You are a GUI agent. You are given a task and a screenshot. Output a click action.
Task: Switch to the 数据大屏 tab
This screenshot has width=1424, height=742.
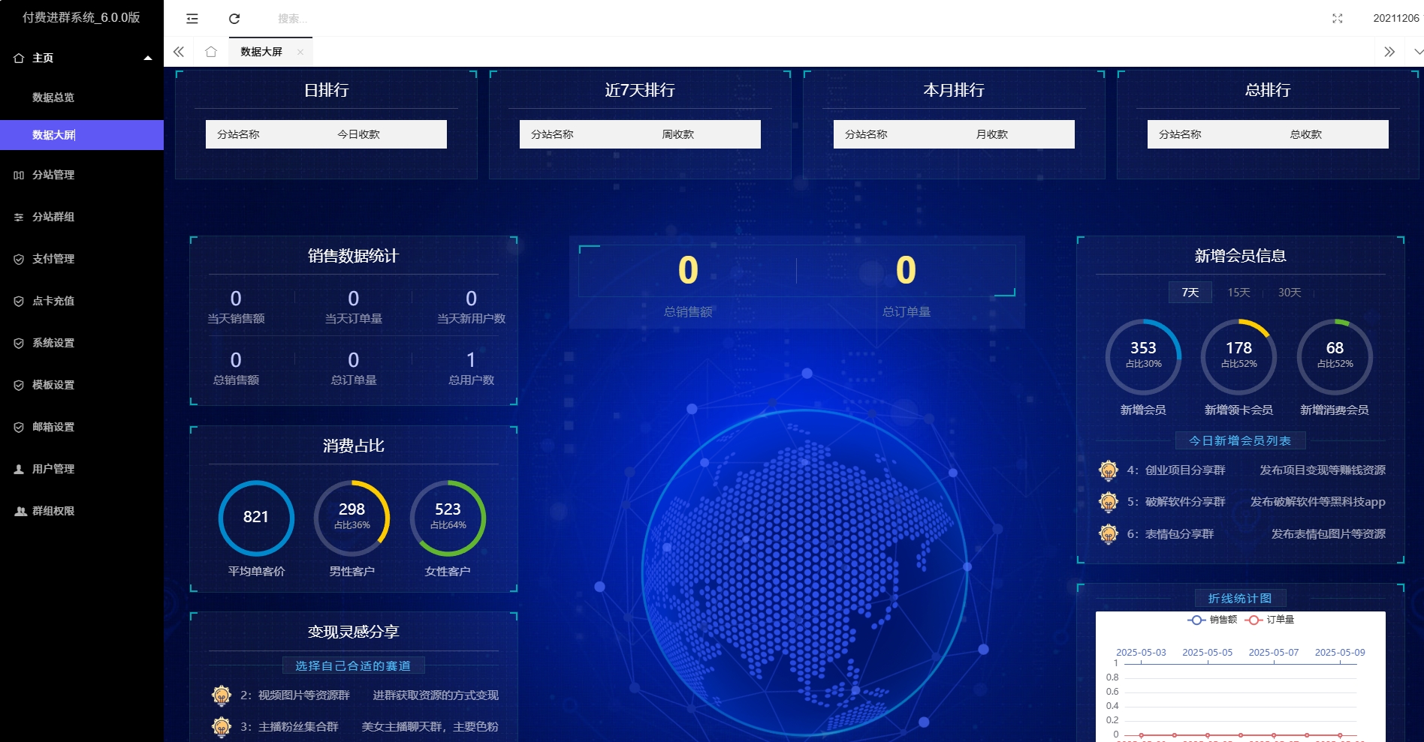click(x=261, y=52)
